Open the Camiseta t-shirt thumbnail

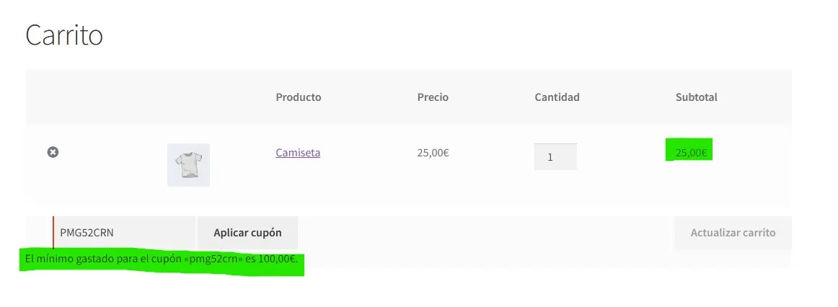click(188, 165)
